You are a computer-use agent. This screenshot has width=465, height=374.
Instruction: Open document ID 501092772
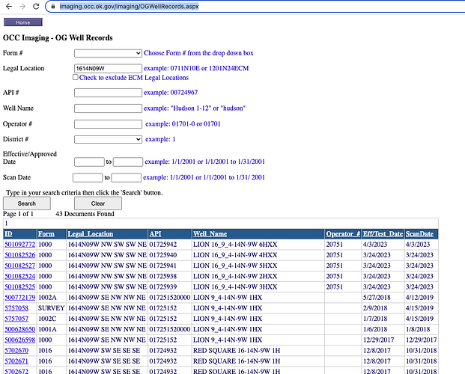pyautogui.click(x=20, y=245)
